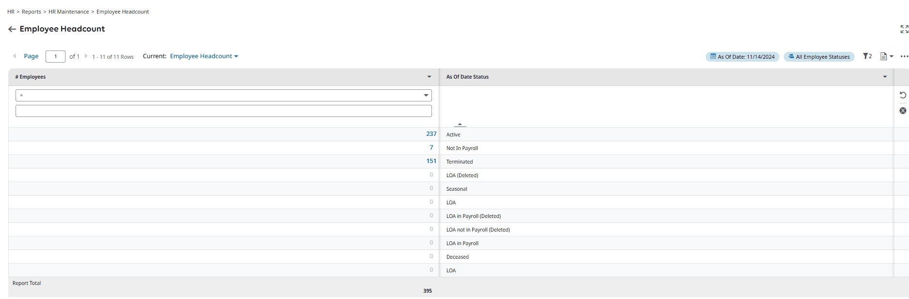Collapse the filter row with the small up arrow
The width and height of the screenshot is (909, 299).
click(460, 124)
